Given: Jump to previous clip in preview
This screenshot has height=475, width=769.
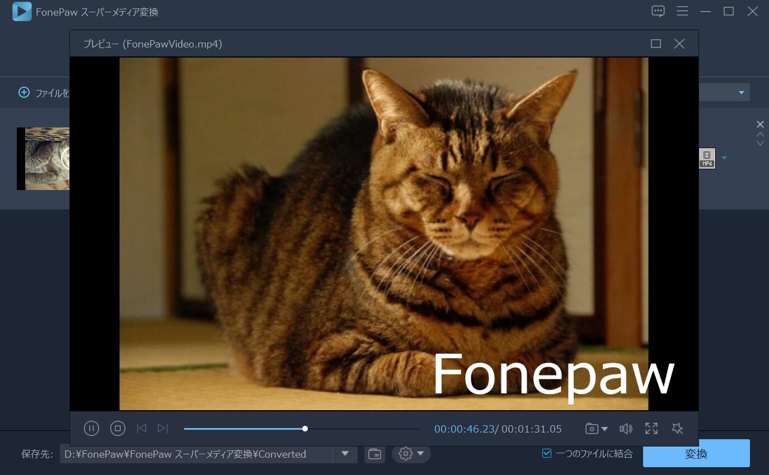Looking at the screenshot, I should (x=142, y=428).
